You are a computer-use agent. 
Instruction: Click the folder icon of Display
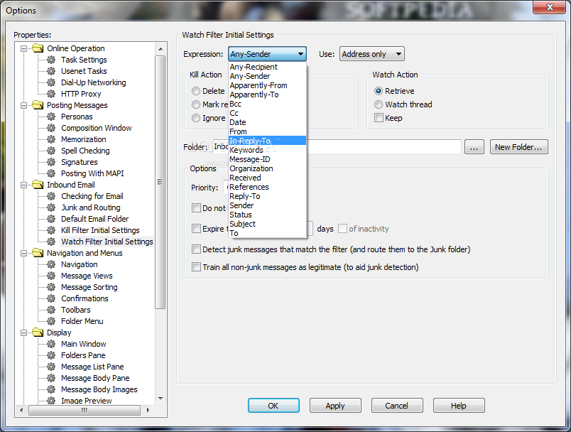38,333
